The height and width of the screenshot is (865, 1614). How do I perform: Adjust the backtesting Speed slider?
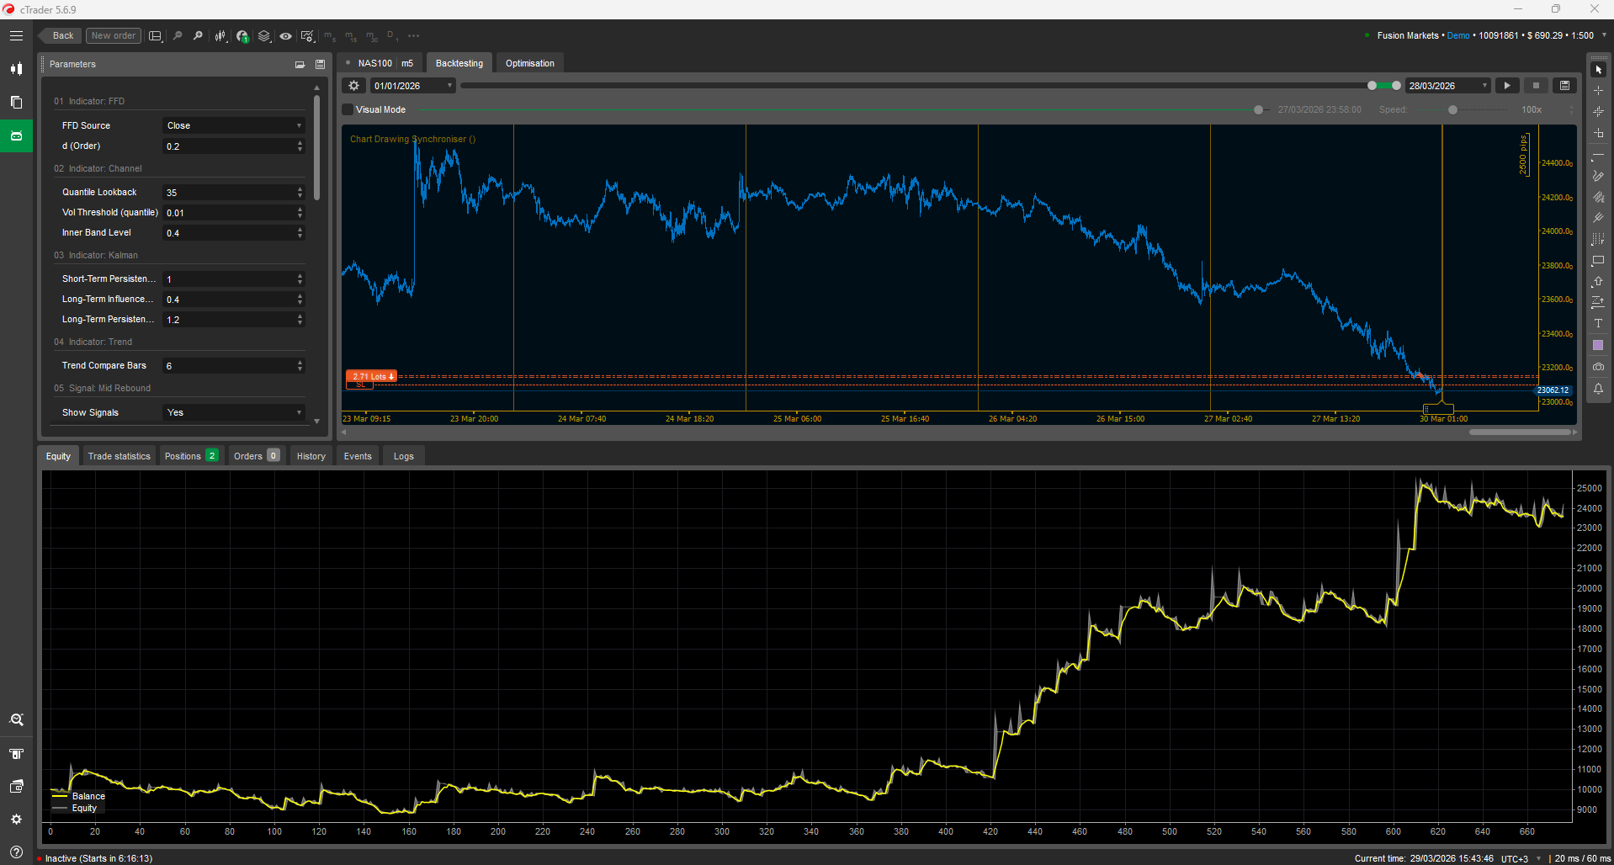1452,109
